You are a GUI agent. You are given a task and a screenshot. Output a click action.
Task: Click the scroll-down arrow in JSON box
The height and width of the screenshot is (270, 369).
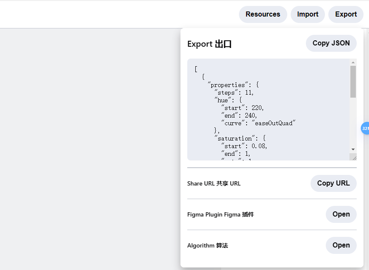coord(353,149)
